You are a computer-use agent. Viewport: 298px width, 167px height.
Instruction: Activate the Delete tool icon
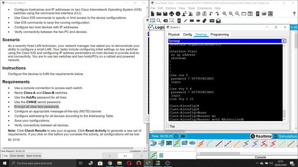(x=165, y=20)
